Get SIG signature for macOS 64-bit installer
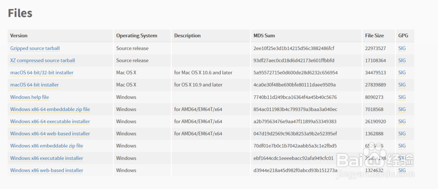This screenshot has height=189, width=438. click(402, 85)
